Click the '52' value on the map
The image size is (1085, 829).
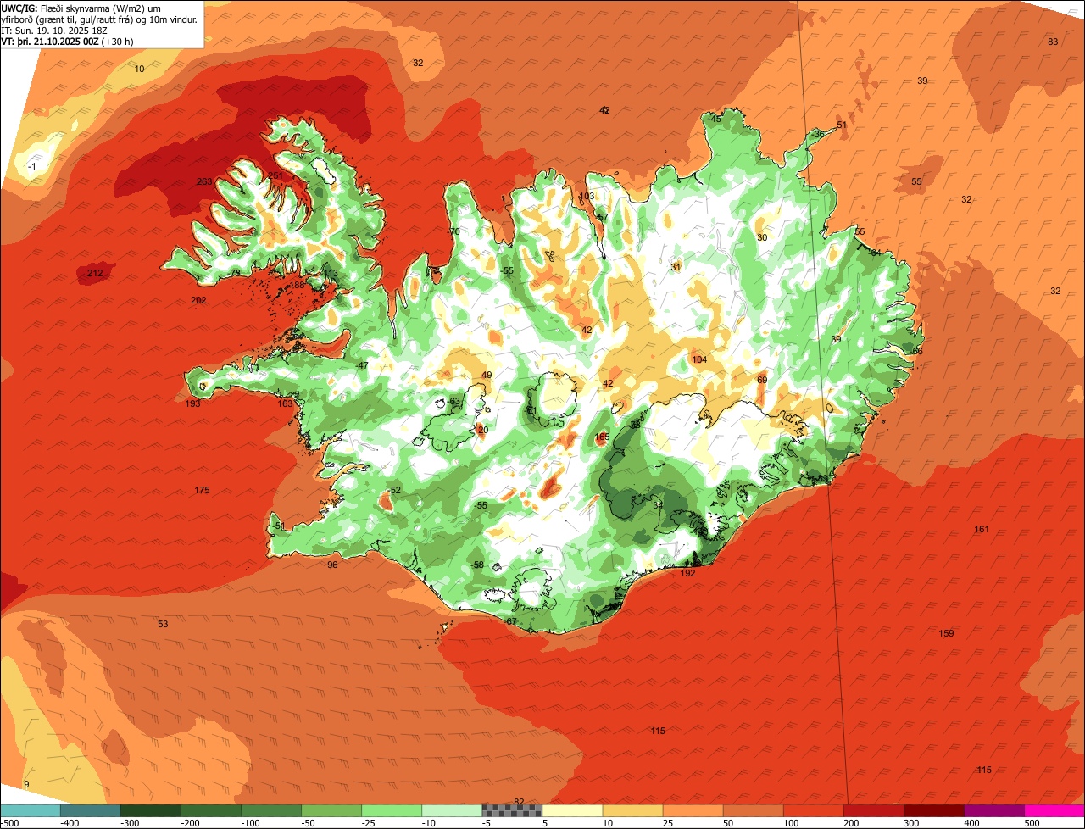(395, 490)
